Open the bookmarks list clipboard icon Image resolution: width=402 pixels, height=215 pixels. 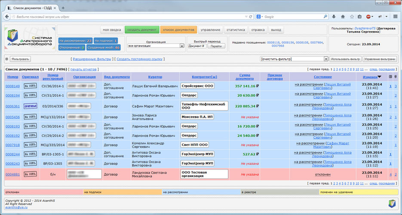[359, 17]
